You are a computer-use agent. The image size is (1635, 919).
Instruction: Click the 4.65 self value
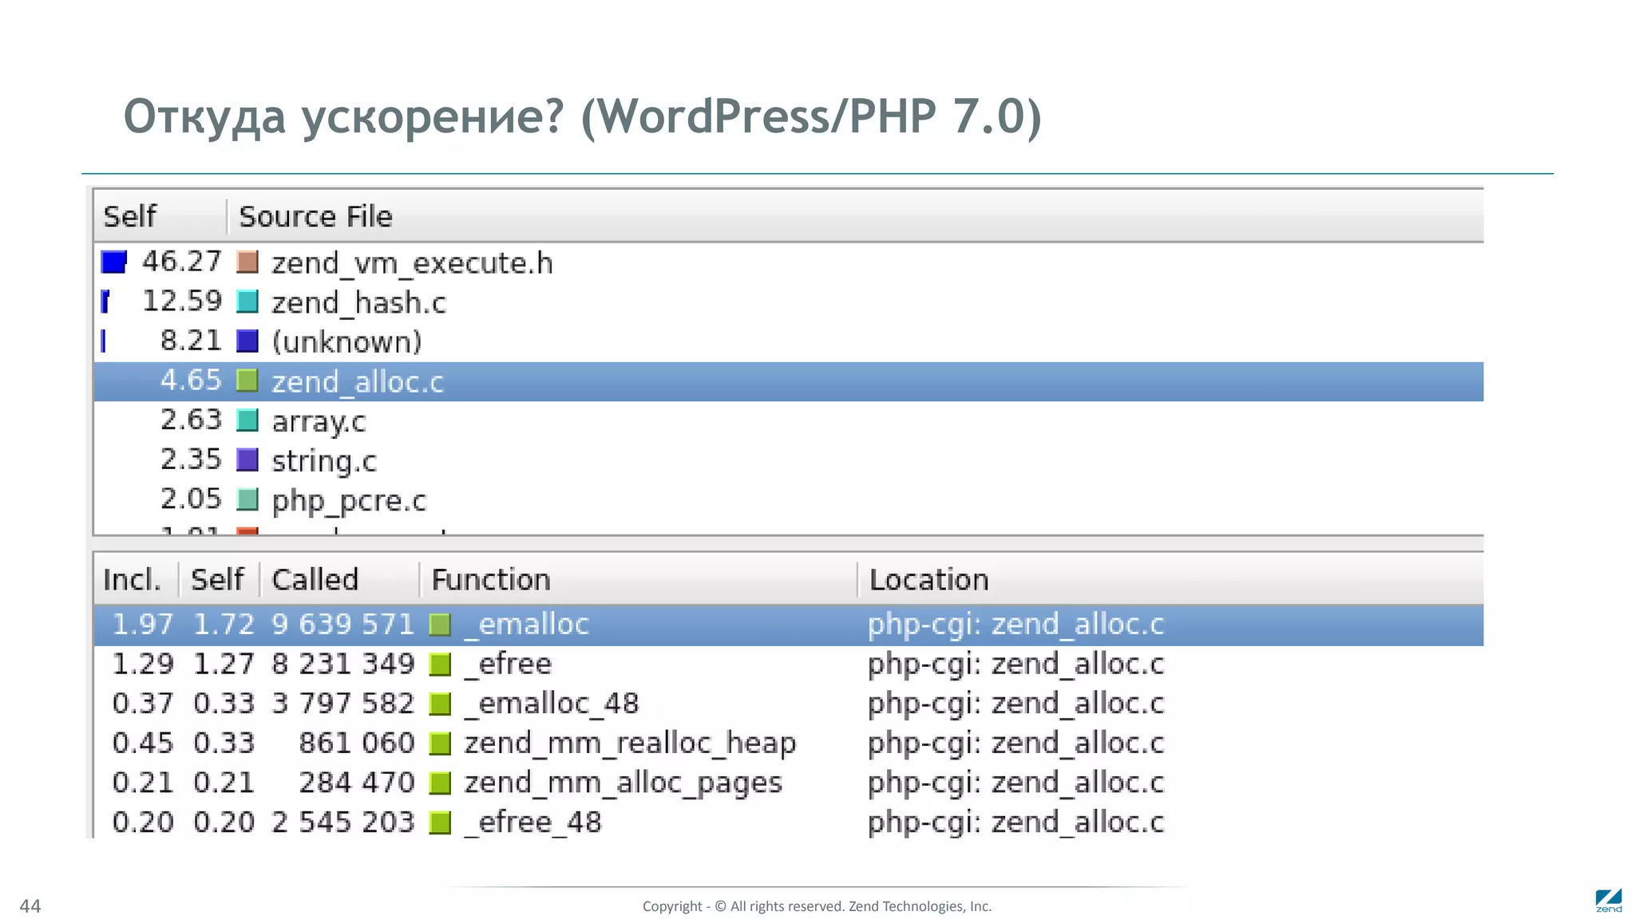pos(192,381)
